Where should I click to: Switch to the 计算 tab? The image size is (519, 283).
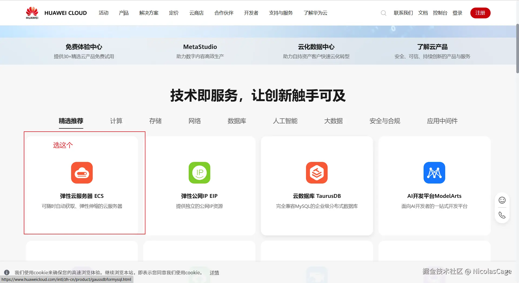click(x=116, y=121)
